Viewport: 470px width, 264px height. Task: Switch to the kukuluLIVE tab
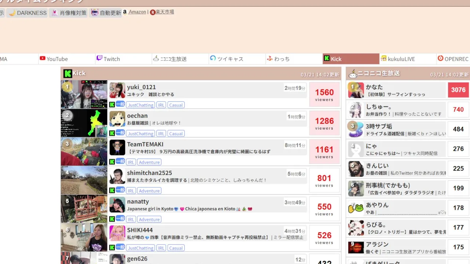click(408, 59)
